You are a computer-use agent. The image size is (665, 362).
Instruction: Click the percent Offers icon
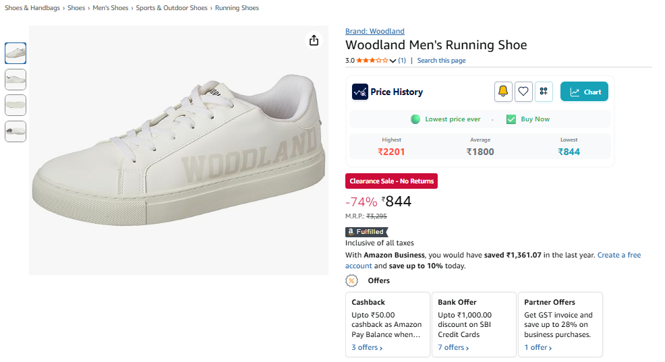(351, 280)
